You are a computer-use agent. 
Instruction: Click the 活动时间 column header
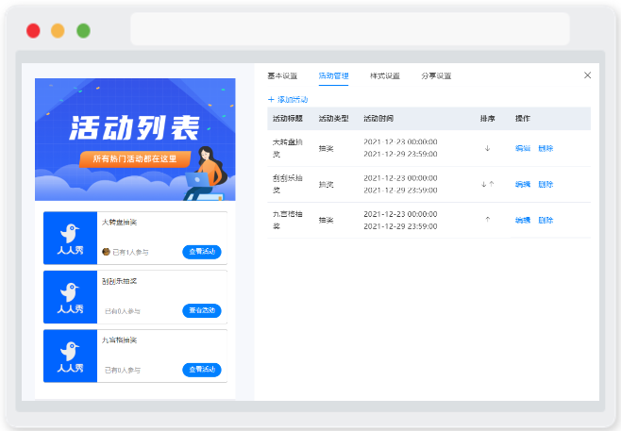click(378, 118)
